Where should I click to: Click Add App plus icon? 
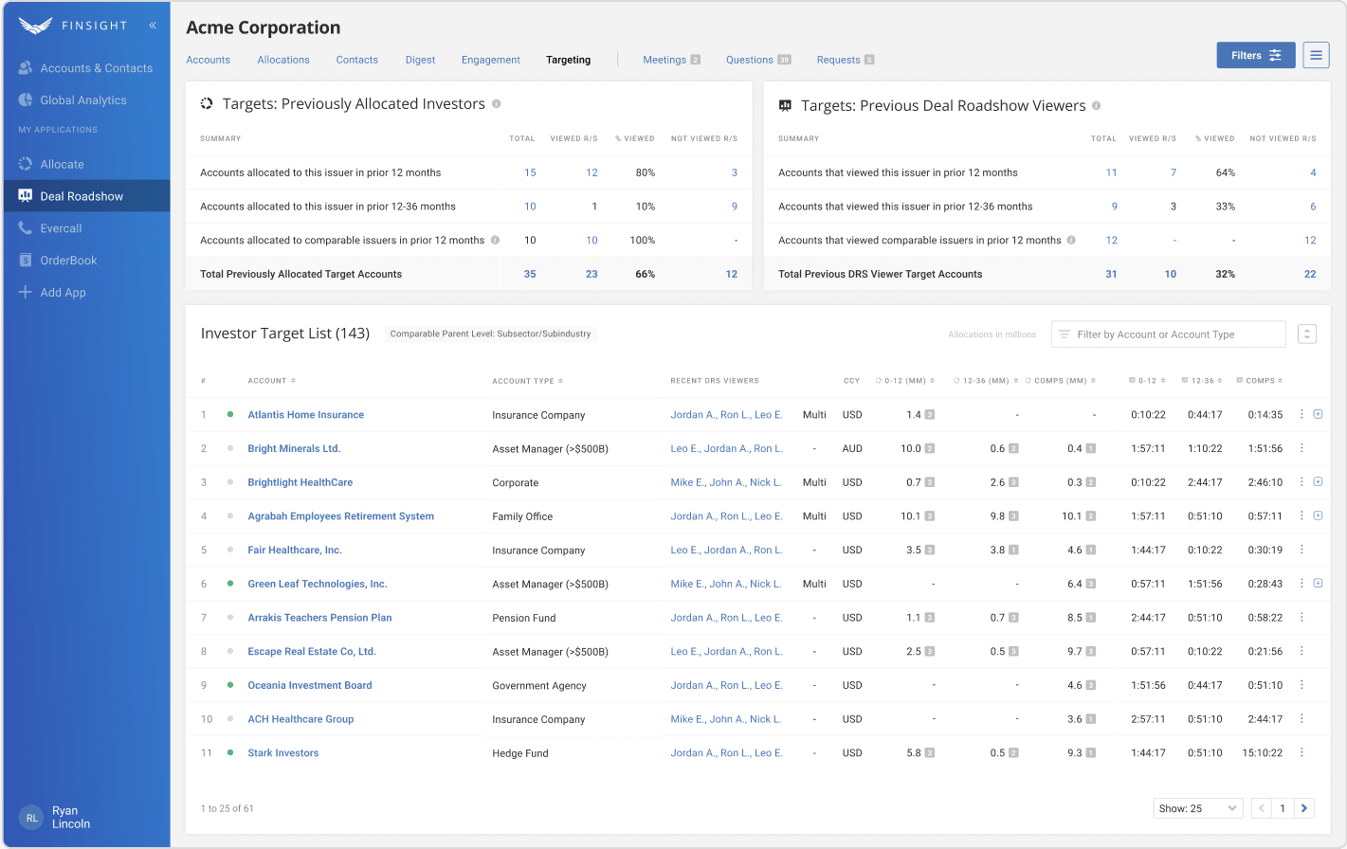(x=26, y=292)
